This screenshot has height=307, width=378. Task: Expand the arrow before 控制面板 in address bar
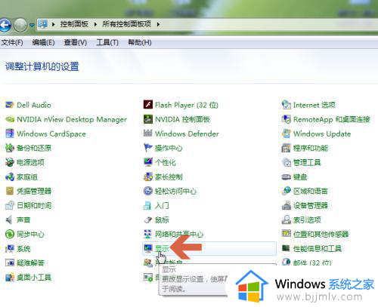(x=54, y=24)
